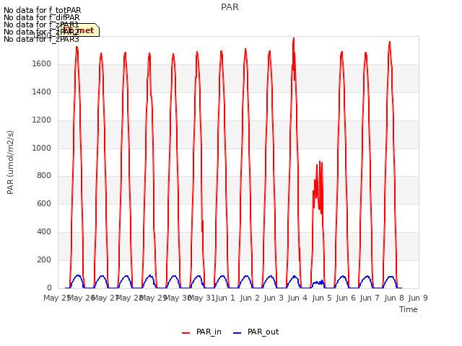Click the Time x-axis label

tap(409, 309)
